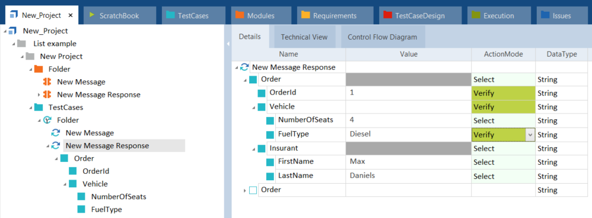Open the FuelType ActionMode dropdown arrow
The width and height of the screenshot is (592, 218).
[x=530, y=135]
